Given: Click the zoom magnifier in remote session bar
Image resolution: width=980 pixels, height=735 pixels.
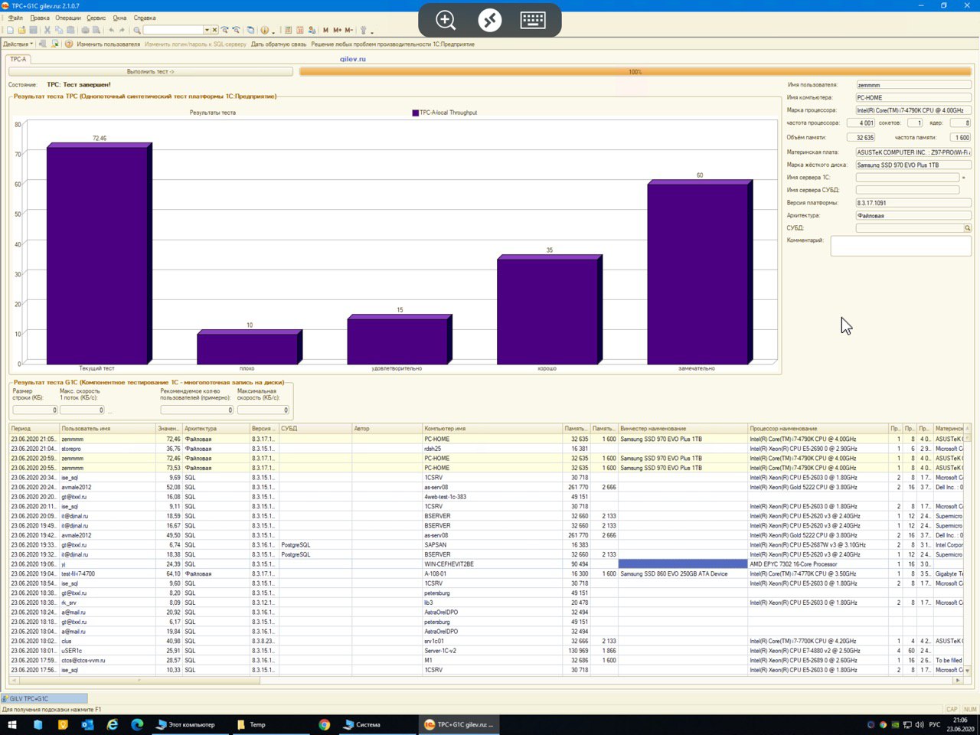Looking at the screenshot, I should pyautogui.click(x=446, y=20).
